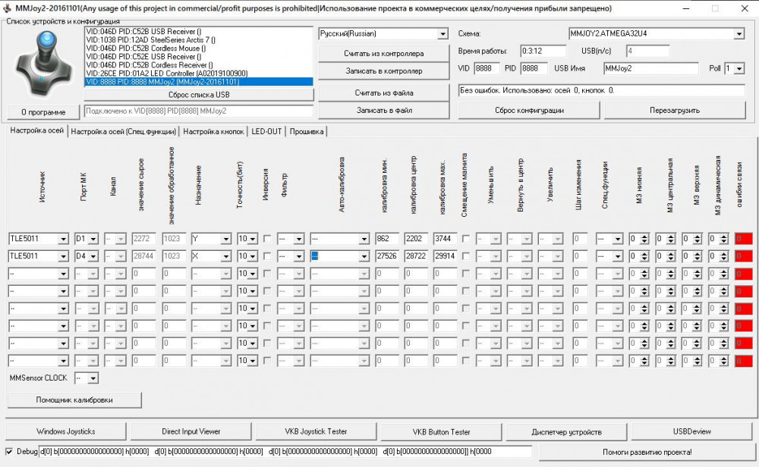Screen dimensions: 759x467
Task: Switch to the Настройка кнопок tab
Action: pos(214,131)
